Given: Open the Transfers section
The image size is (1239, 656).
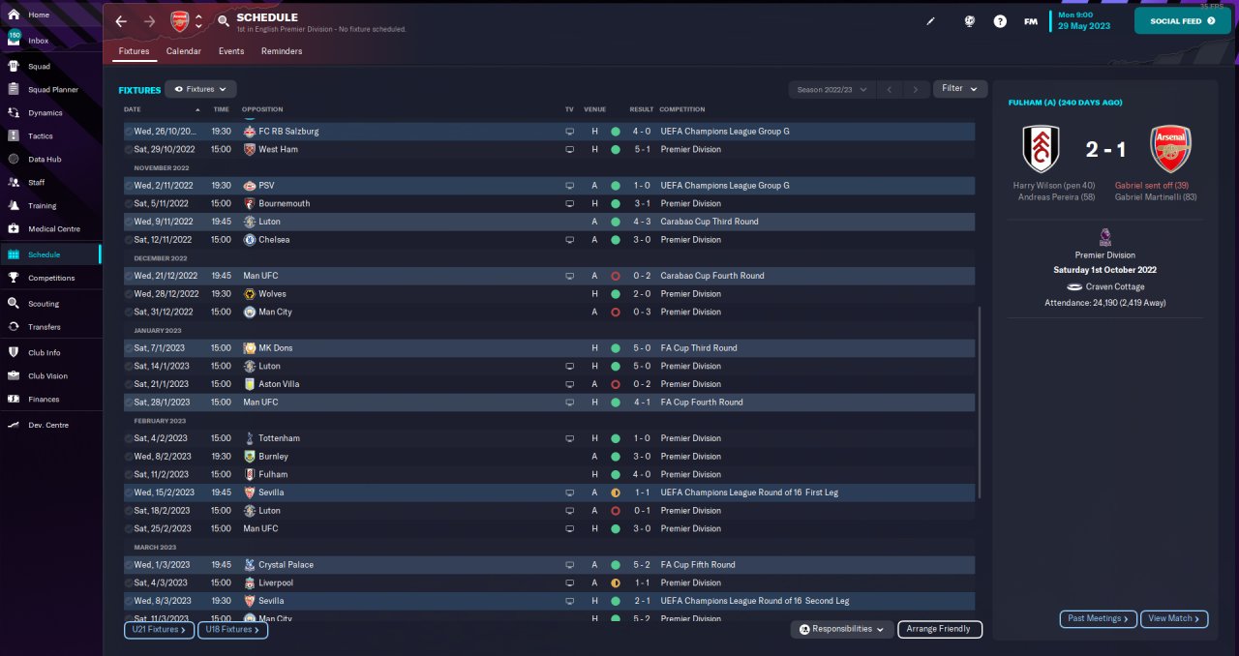Looking at the screenshot, I should pyautogui.click(x=45, y=327).
